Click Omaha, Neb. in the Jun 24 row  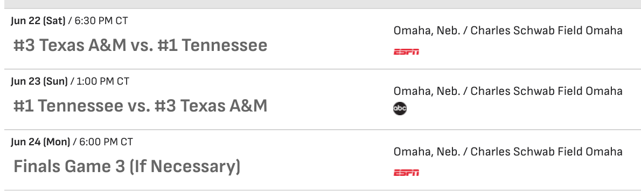tap(427, 152)
